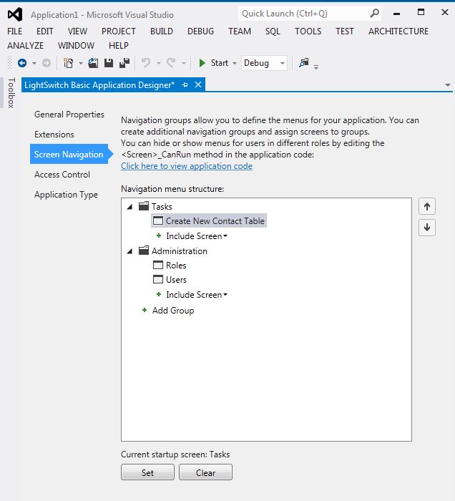Click the New Project toolbar icon
455x501 pixels.
(68, 63)
